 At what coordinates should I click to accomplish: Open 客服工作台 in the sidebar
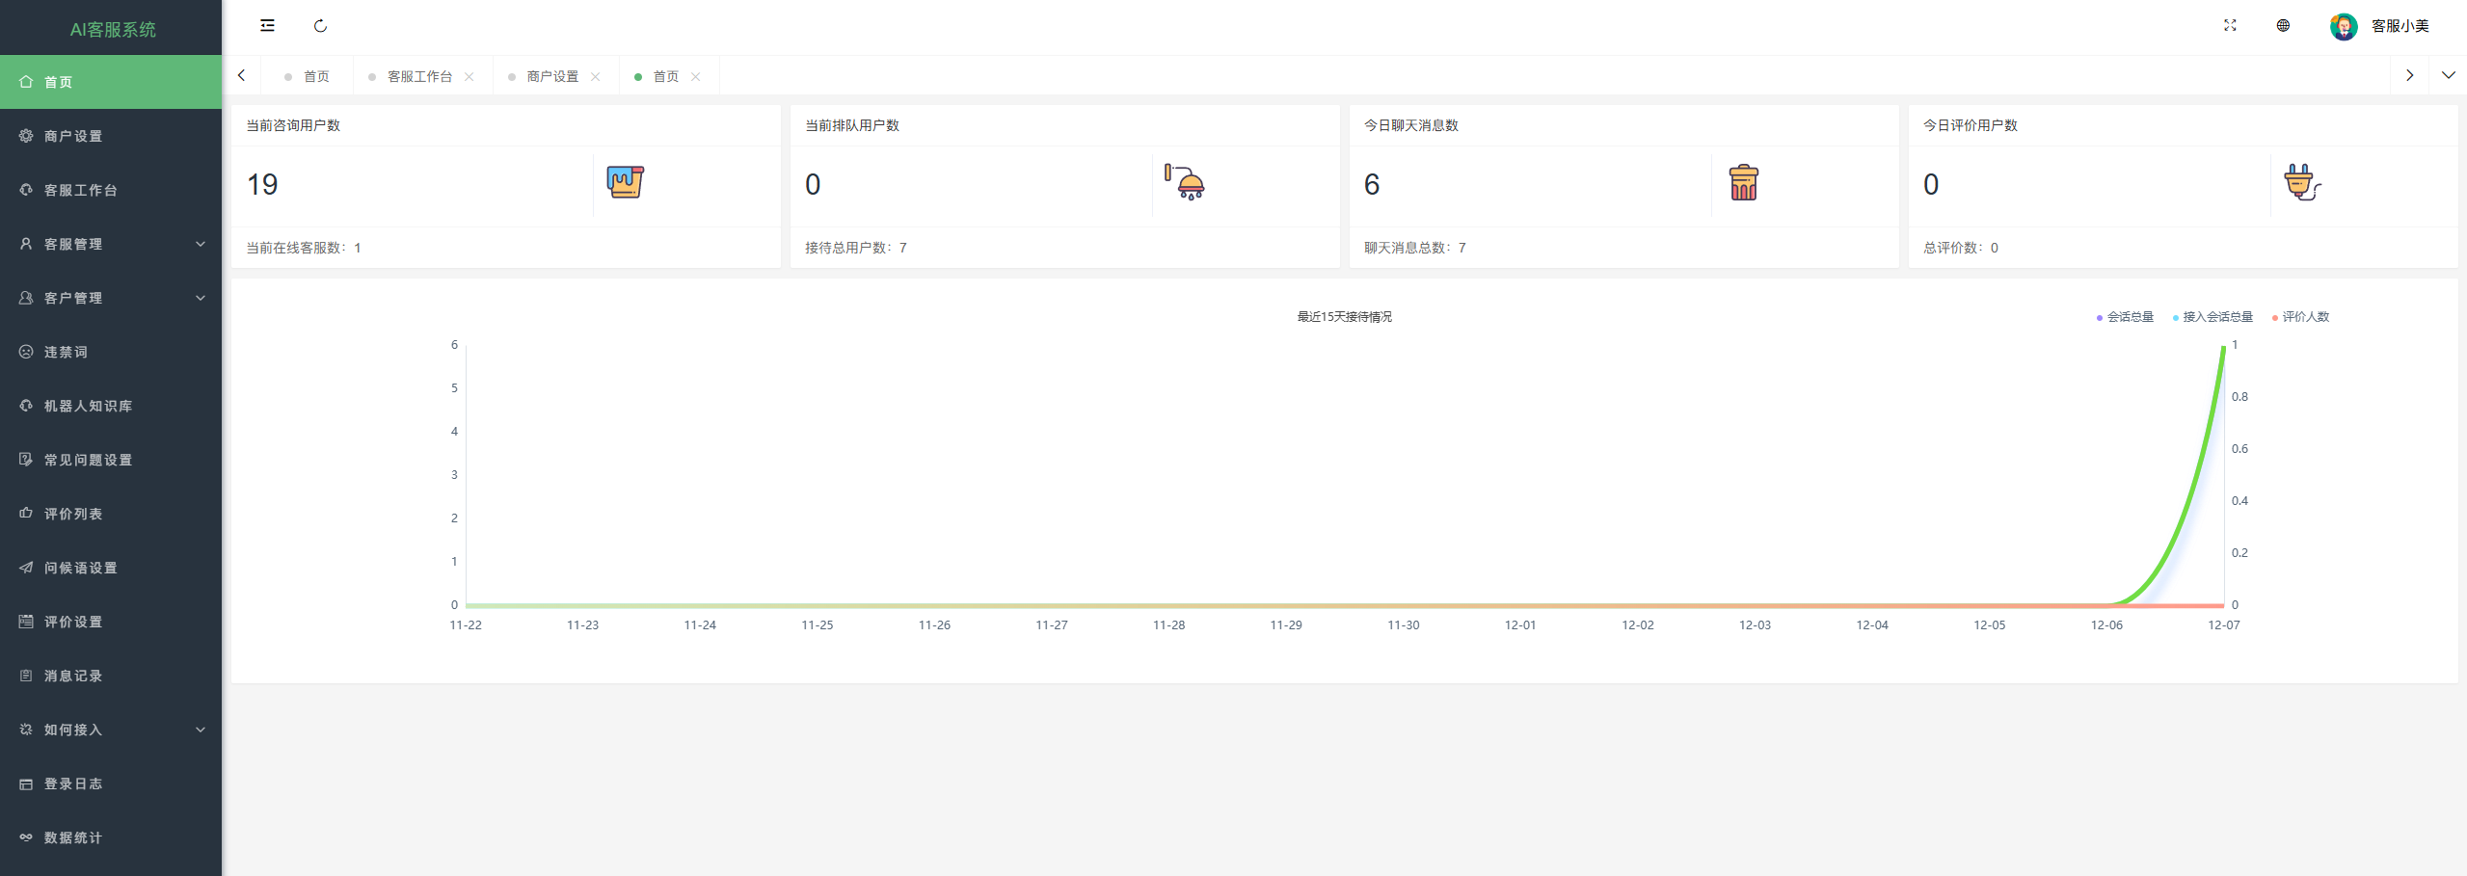pyautogui.click(x=111, y=190)
